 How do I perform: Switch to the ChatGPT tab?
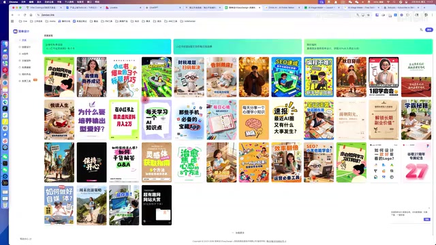pyautogui.click(x=162, y=7)
